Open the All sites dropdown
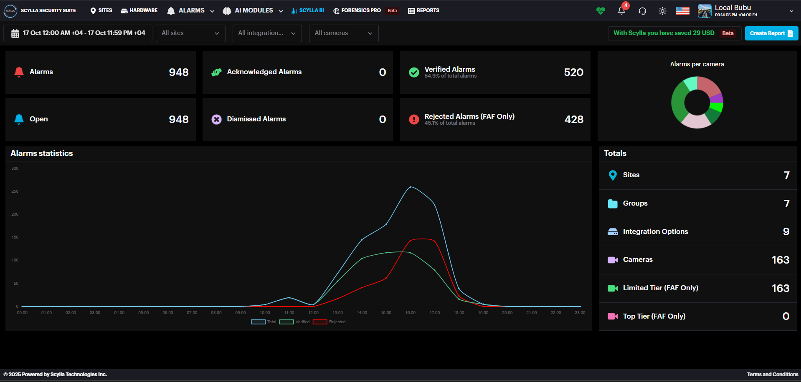Screen dimensions: 801x382 click(x=190, y=33)
